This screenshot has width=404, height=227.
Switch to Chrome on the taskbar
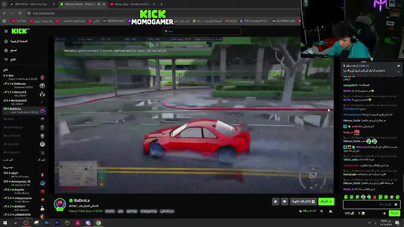click(98, 223)
